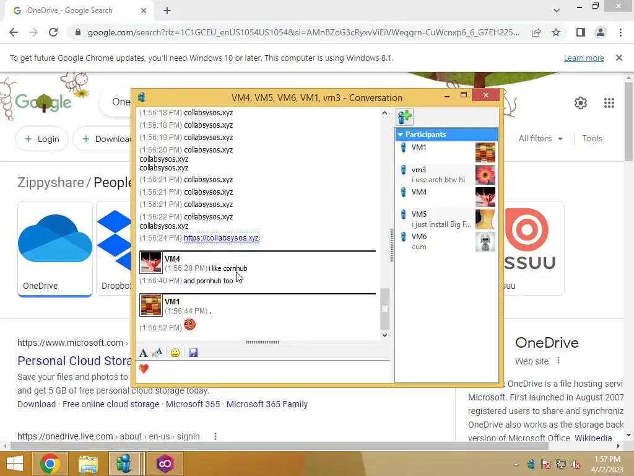Viewport: 634px width, 476px height.
Task: Click Pidgin icon in conversation title bar
Action: click(x=142, y=97)
